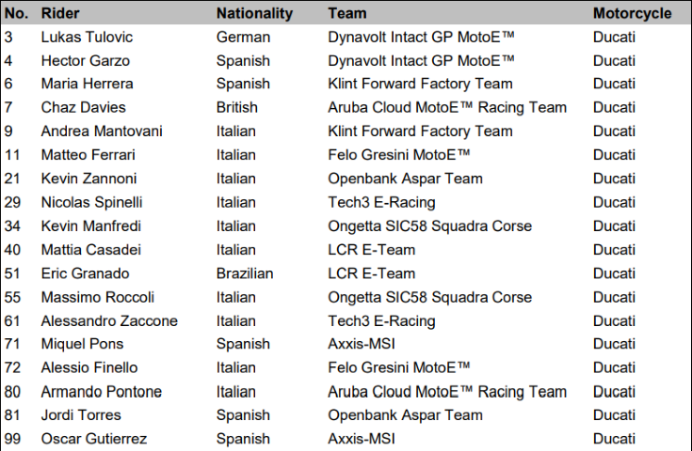
Task: Select rider Armando Pontone
Action: tap(102, 392)
